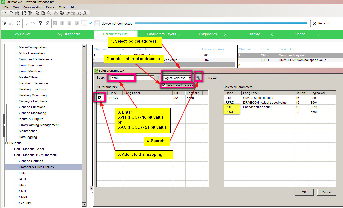The image size is (343, 208).
Task: Open the Tools menu
Action: (x=62, y=7)
